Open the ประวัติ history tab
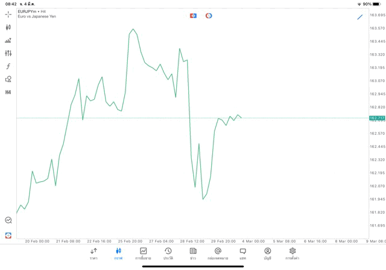 tap(168, 254)
